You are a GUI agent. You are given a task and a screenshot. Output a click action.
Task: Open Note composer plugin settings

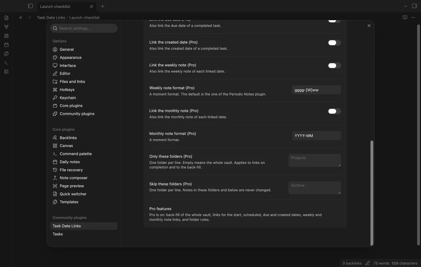click(84, 178)
